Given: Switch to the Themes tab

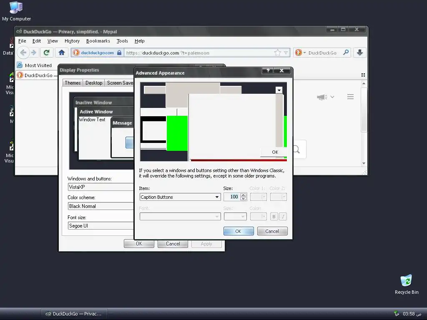Looking at the screenshot, I should [73, 83].
